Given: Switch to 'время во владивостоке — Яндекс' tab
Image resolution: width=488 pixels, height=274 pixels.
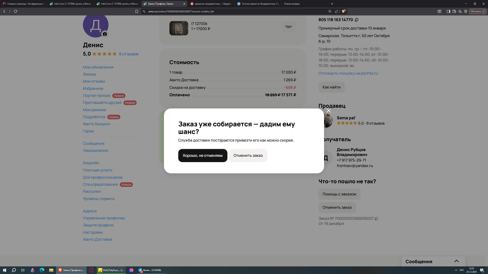Looking at the screenshot, I should point(210,4).
